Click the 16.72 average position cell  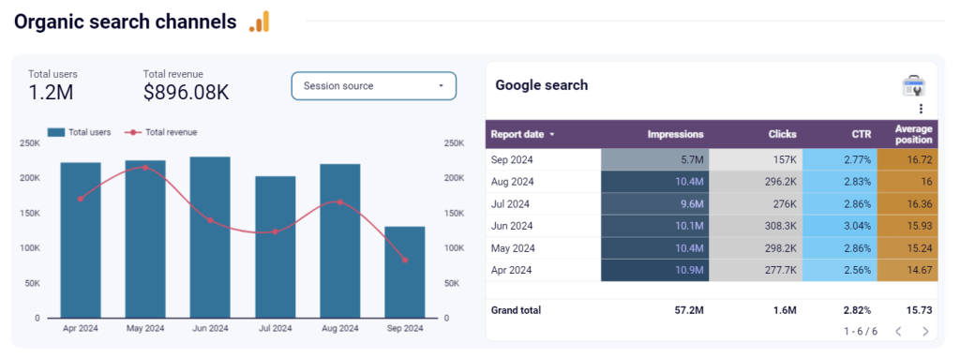(907, 159)
